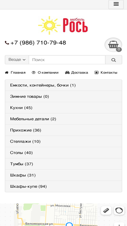The width and height of the screenshot is (127, 226).
Task: Click the blue location marker on map
Action: (x=69, y=224)
